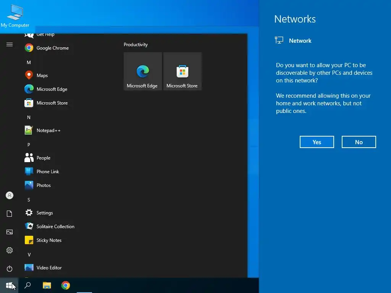Viewport: 391px width, 293px height.
Task: Click No to decline network discovery
Action: 359,142
